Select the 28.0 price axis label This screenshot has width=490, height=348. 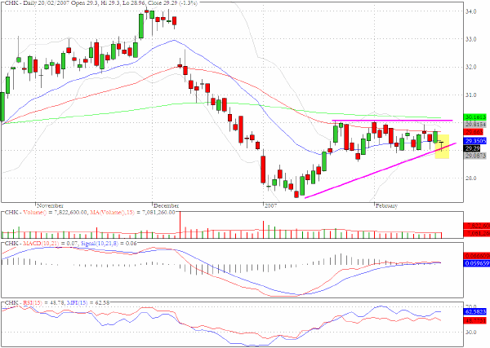470,178
